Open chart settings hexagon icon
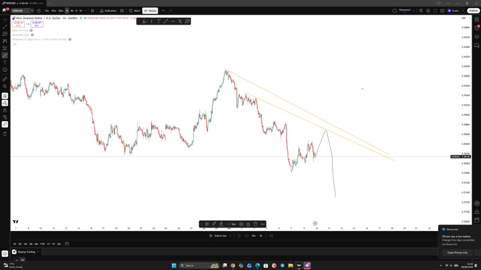The image size is (481, 270). tap(428, 11)
